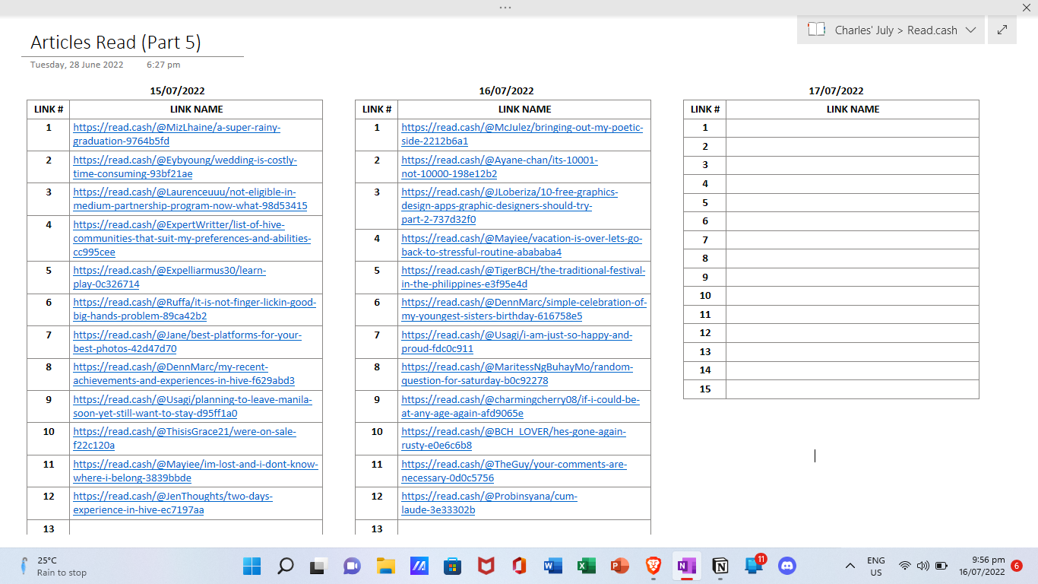Screen dimensions: 1038x584
Task: Open TheGuy your-comments-are-necessary link
Action: click(x=514, y=471)
